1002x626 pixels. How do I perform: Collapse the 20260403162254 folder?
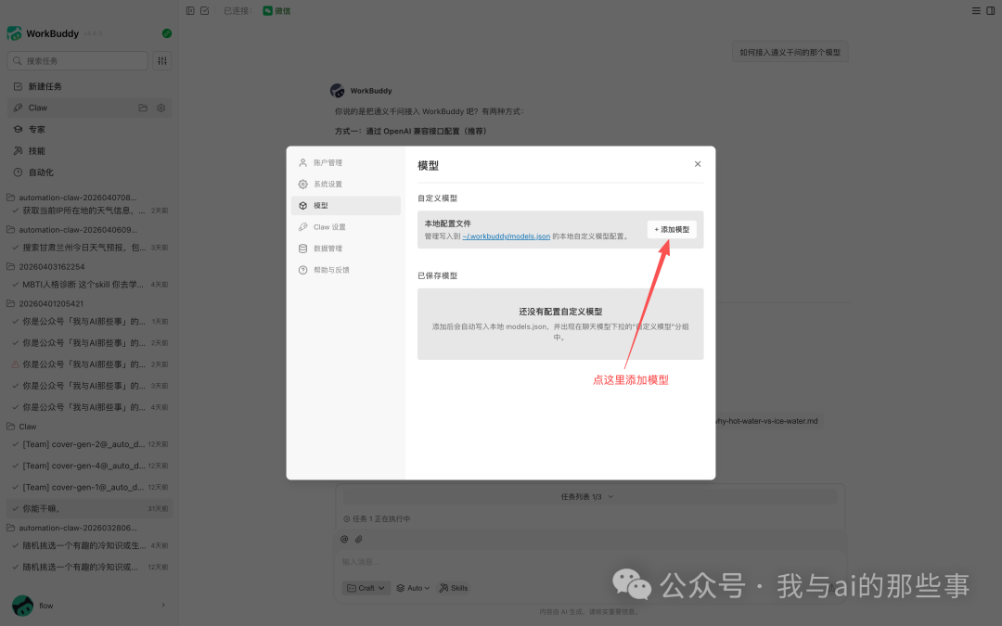(45, 266)
